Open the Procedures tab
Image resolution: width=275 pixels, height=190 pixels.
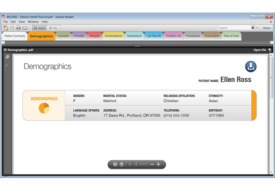point(193,36)
